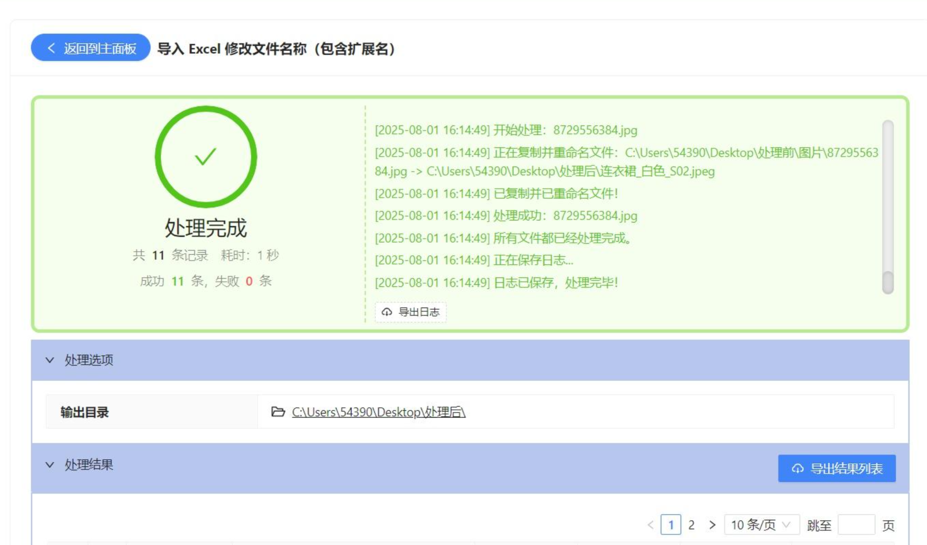Switch to page 2 of results
Viewport: 927px width, 545px height.
tap(691, 525)
